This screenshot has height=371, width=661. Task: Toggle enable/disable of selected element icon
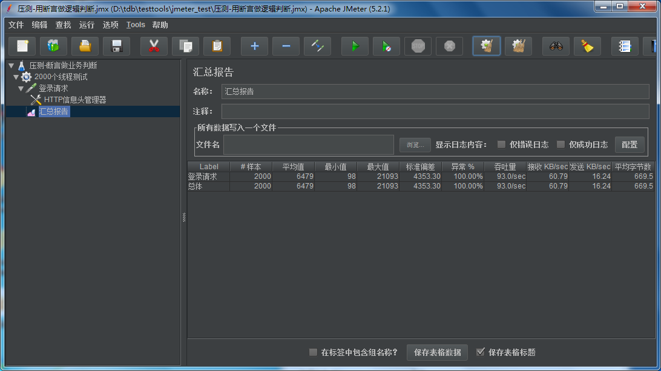click(317, 46)
